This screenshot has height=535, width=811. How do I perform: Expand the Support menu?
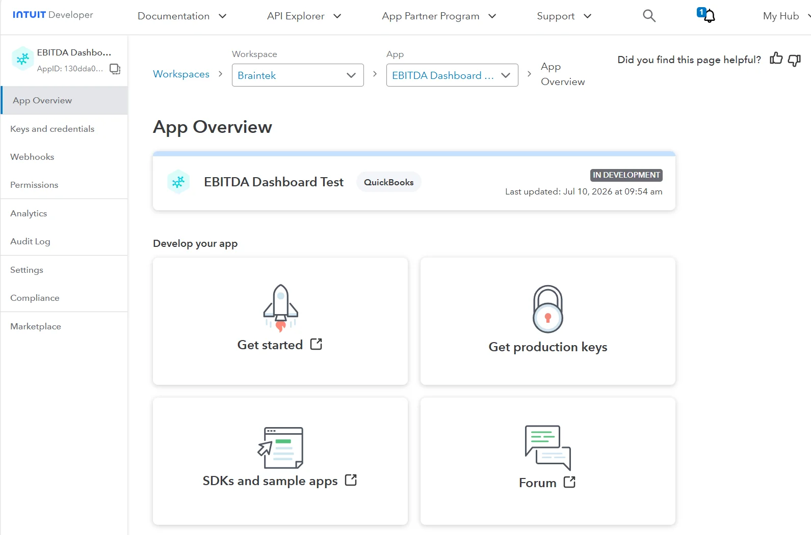point(564,16)
